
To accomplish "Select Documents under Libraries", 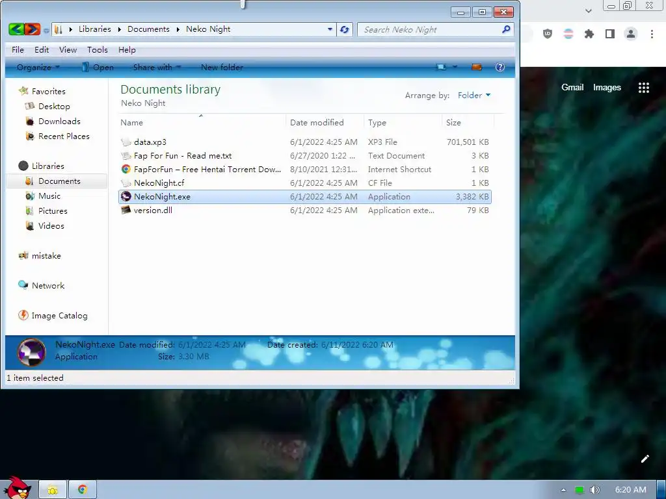I will click(x=57, y=181).
